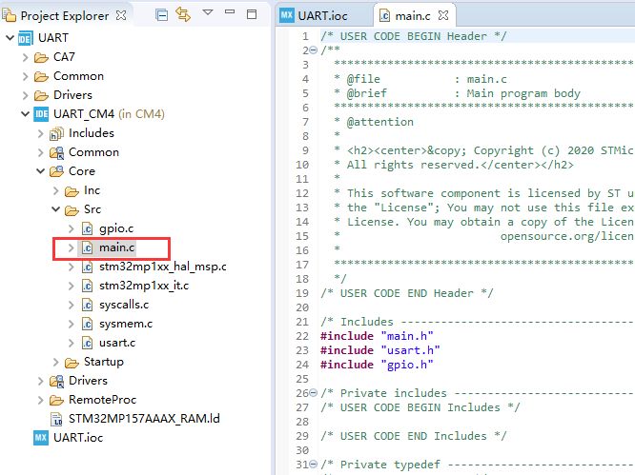Image resolution: width=635 pixels, height=475 pixels.
Task: Expand the gpio.c file node
Action: [x=72, y=228]
